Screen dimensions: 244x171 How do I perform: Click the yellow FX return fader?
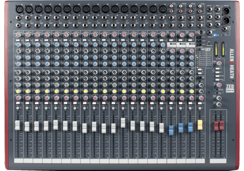(x=200, y=125)
